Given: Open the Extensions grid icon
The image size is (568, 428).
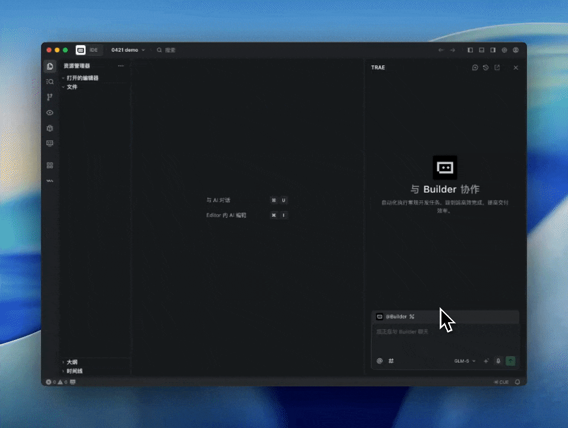Looking at the screenshot, I should [x=50, y=165].
